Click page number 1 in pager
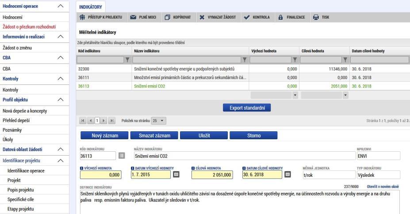Screen dimensions: 410x214 [x=97, y=120]
